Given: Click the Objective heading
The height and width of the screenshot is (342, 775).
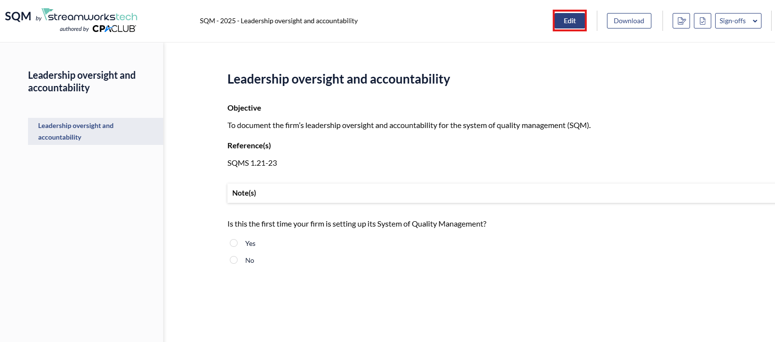Looking at the screenshot, I should coord(244,108).
